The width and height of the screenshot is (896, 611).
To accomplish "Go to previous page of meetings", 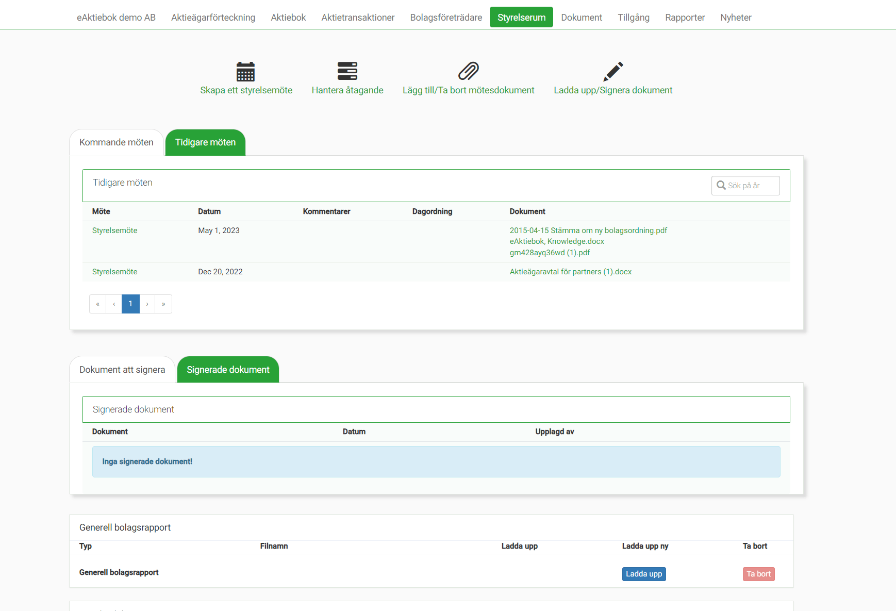I will point(114,304).
